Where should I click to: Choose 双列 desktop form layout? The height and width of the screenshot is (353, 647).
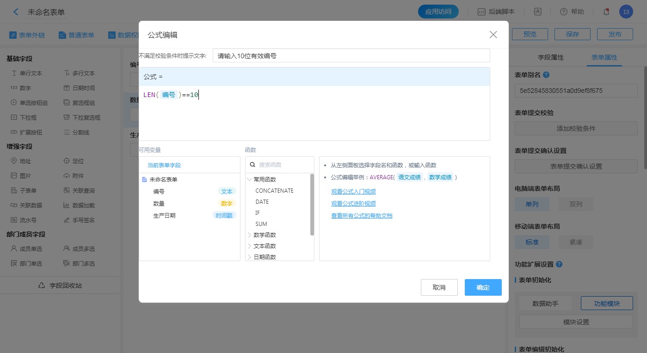[x=575, y=204]
